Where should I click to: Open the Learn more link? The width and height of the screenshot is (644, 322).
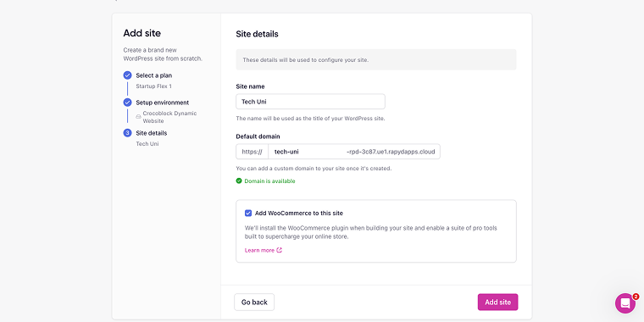pyautogui.click(x=259, y=250)
